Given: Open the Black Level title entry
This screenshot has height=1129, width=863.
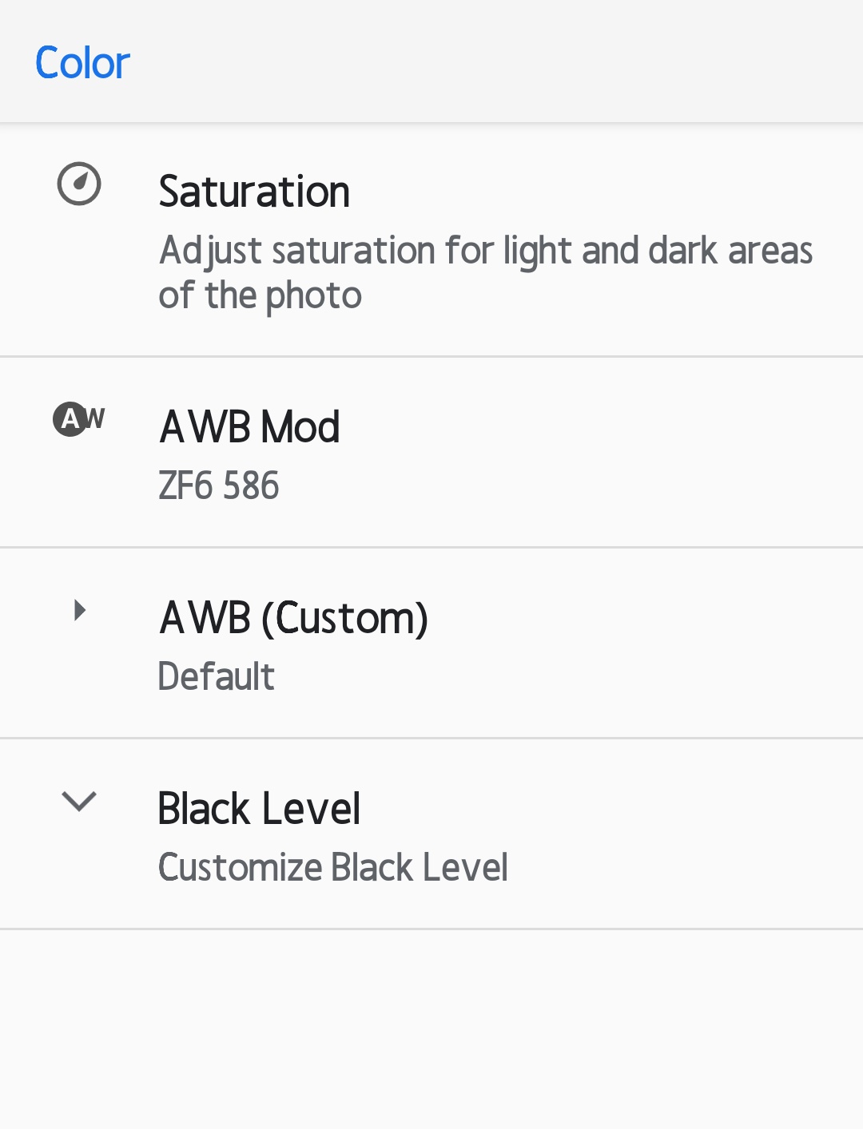Looking at the screenshot, I should (x=259, y=809).
